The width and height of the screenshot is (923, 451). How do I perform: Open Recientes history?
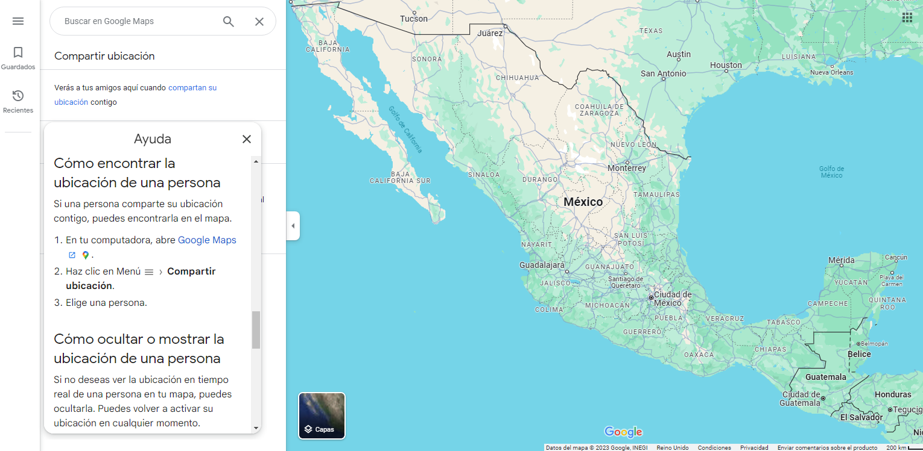(18, 102)
